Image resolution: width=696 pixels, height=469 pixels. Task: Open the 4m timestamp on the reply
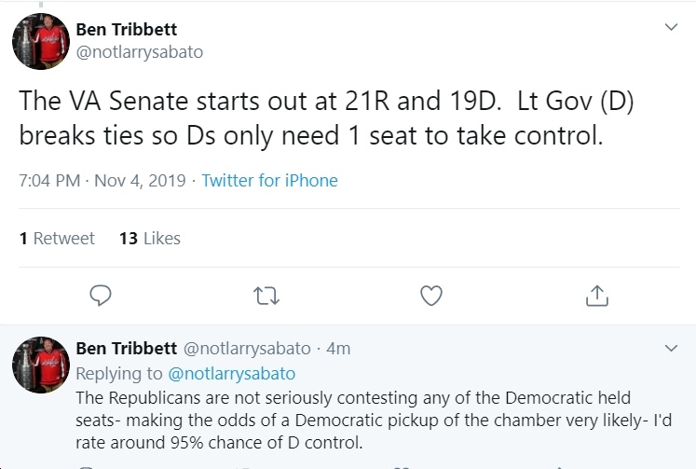point(338,348)
